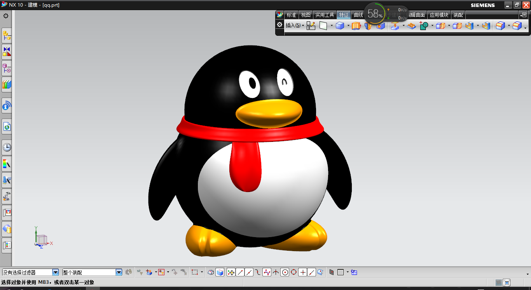Image resolution: width=531 pixels, height=290 pixels.
Task: Expand the rectangle selection method dropdown arrow
Action: [x=202, y=272]
